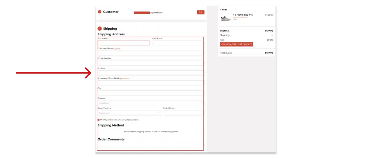Click the Order Comments text field

coord(150,145)
